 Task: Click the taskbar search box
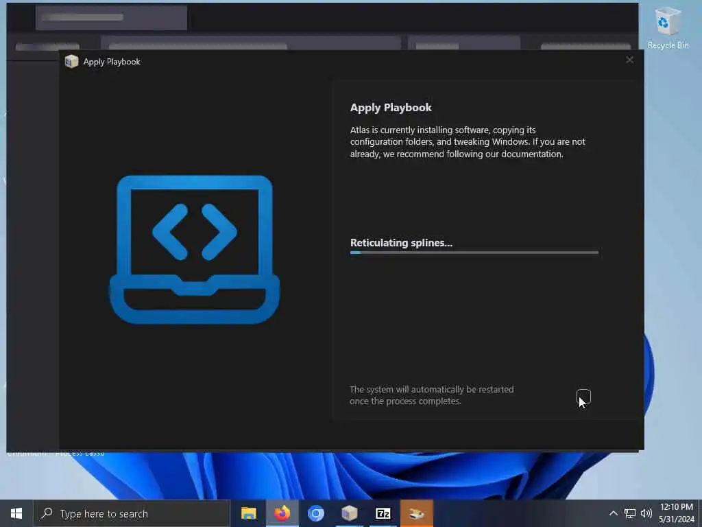(x=132, y=513)
